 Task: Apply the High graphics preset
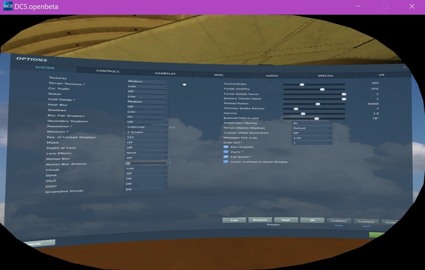[x=286, y=220]
